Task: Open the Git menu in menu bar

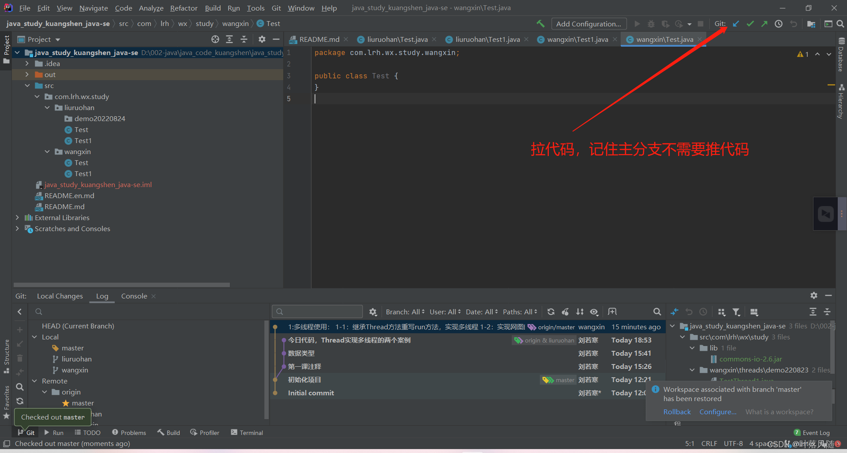Action: (x=276, y=8)
